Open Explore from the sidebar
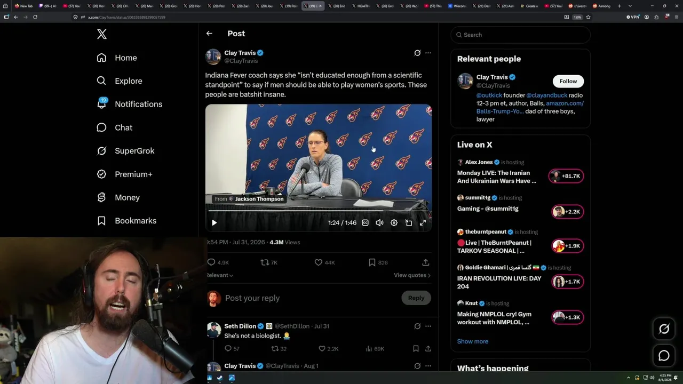Viewport: 683px width, 384px height. click(x=120, y=81)
